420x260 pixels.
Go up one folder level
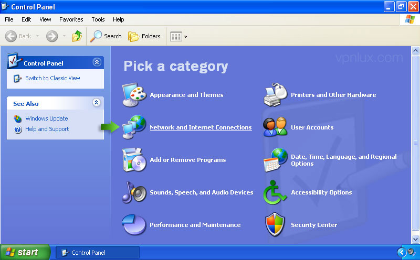(77, 36)
